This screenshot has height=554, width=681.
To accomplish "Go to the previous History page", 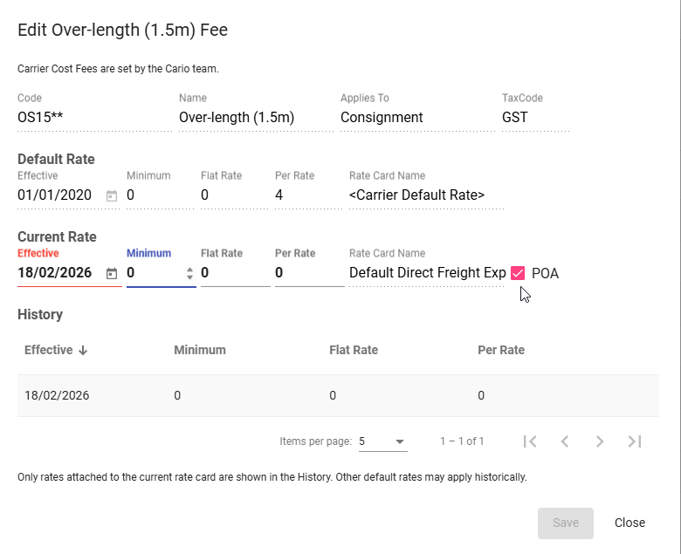I will (x=565, y=441).
